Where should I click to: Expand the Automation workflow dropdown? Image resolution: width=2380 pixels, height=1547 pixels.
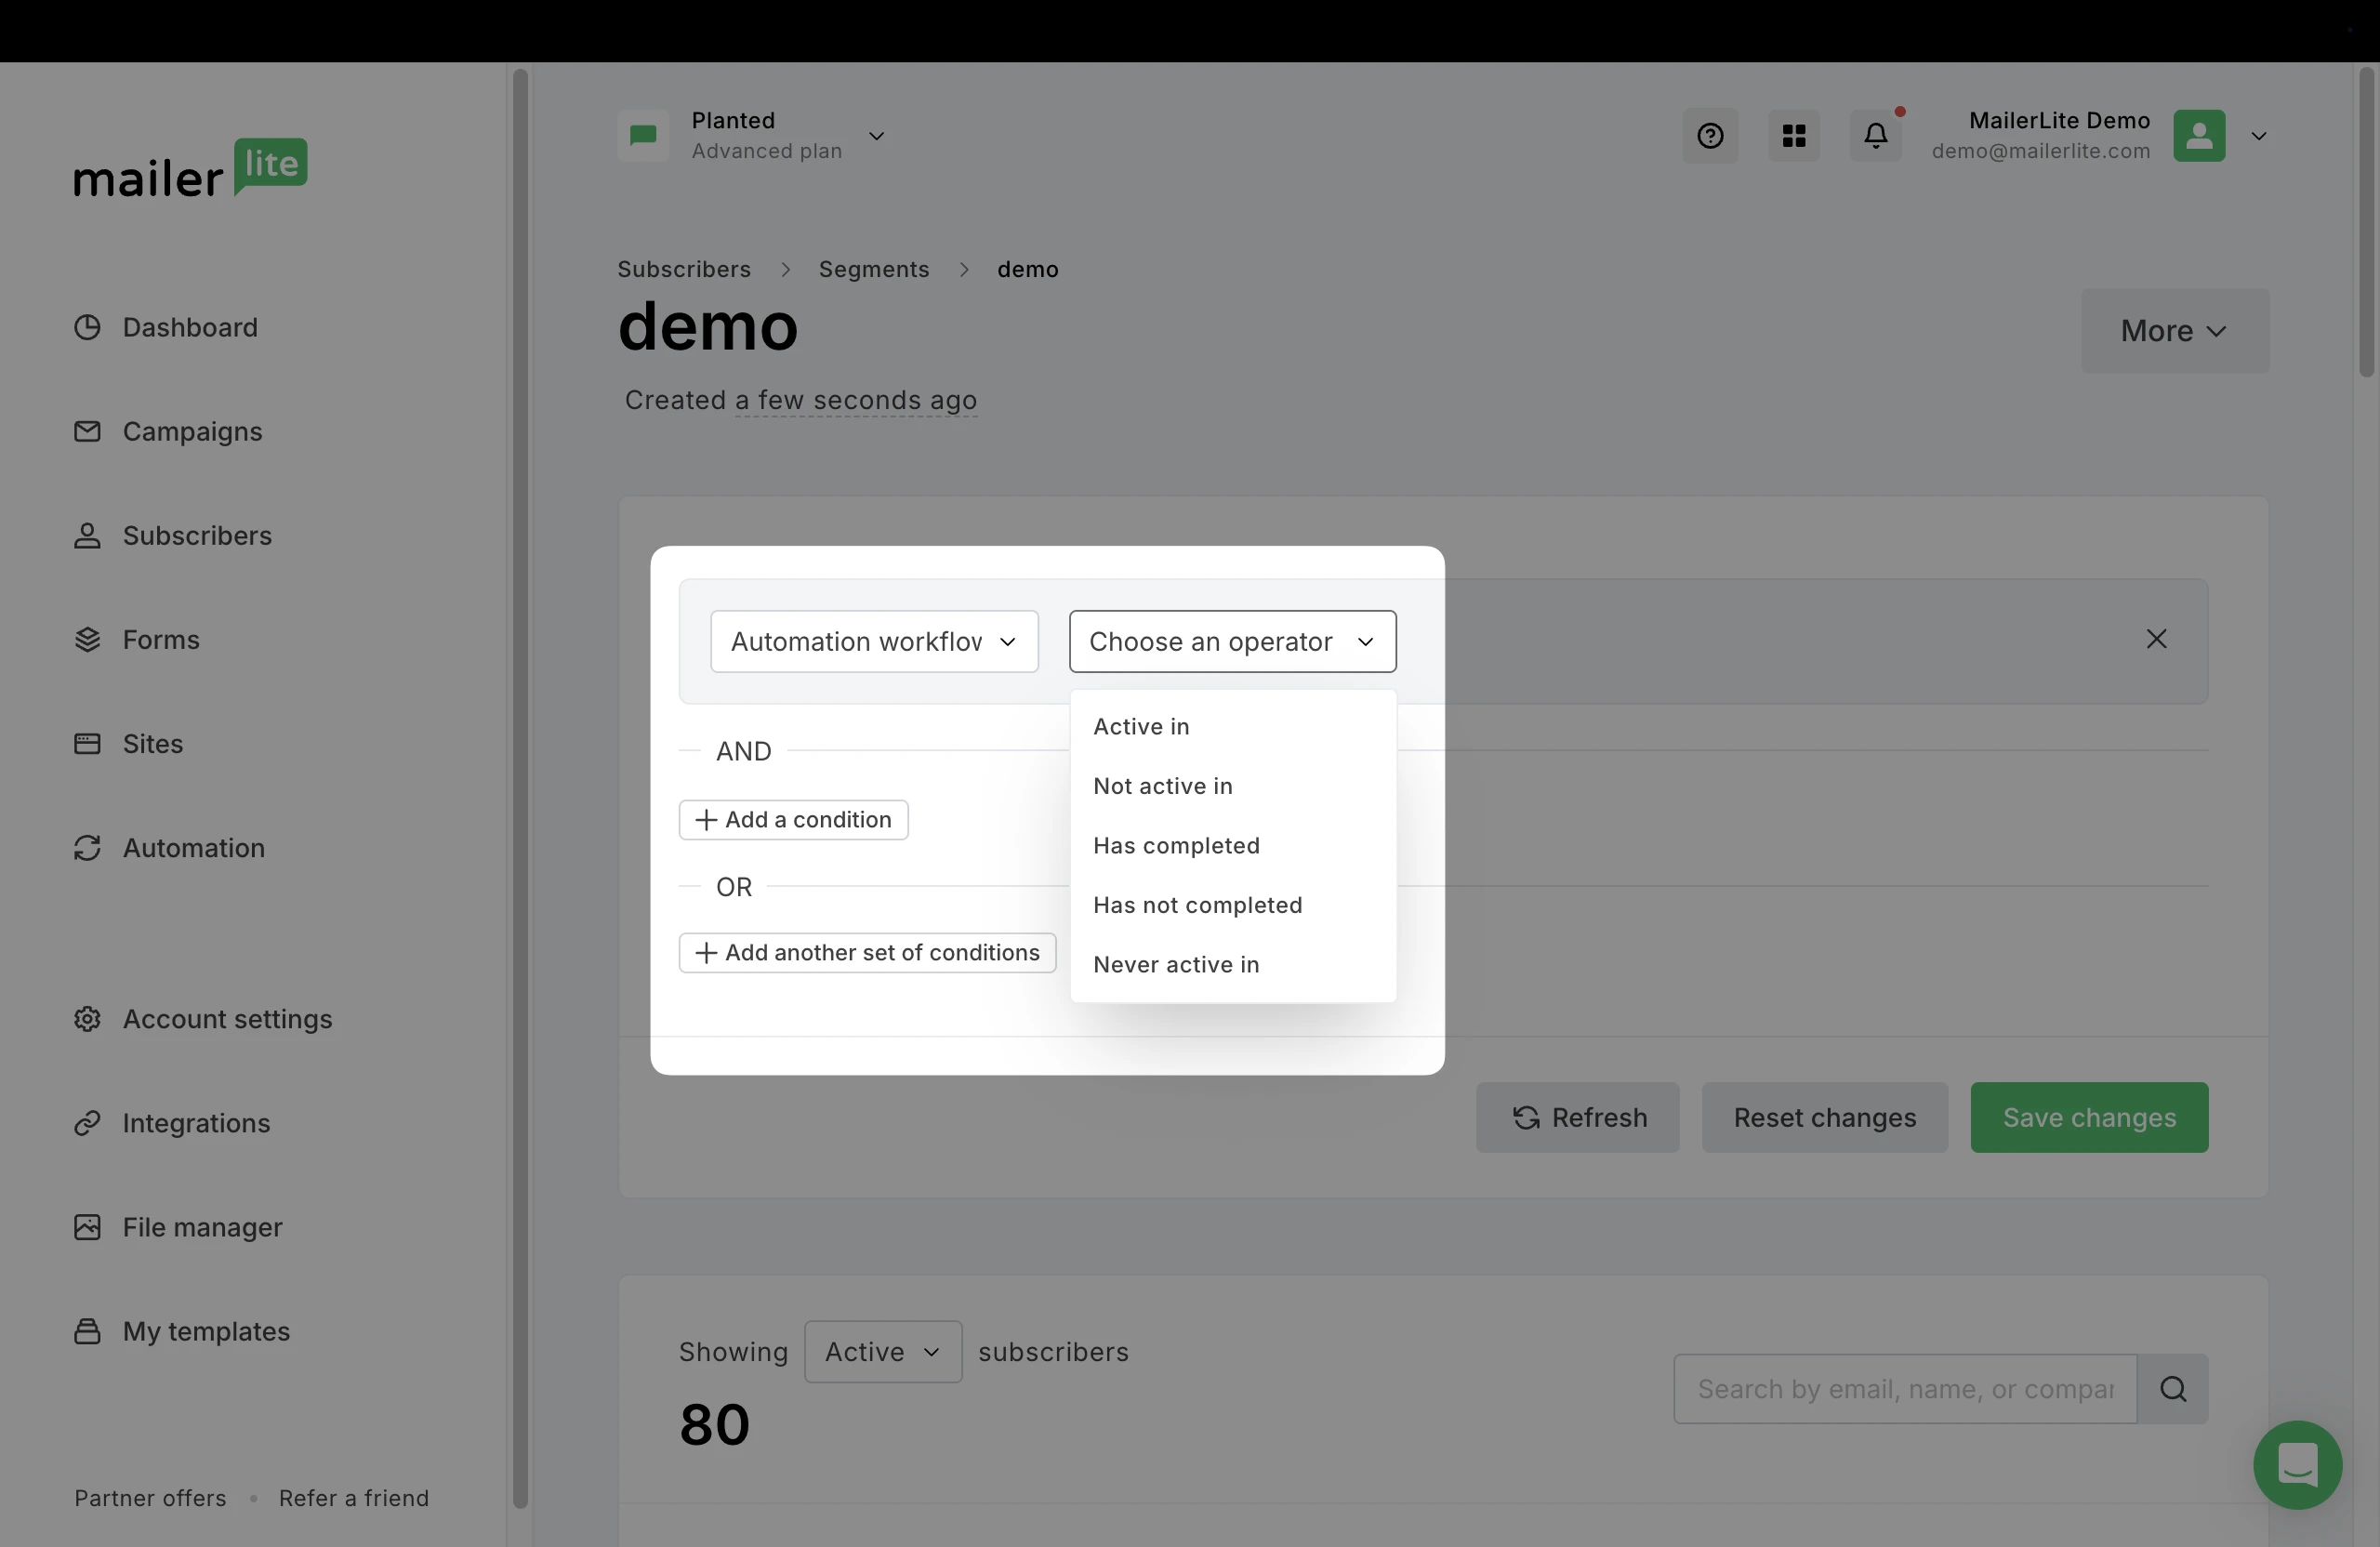(x=874, y=642)
